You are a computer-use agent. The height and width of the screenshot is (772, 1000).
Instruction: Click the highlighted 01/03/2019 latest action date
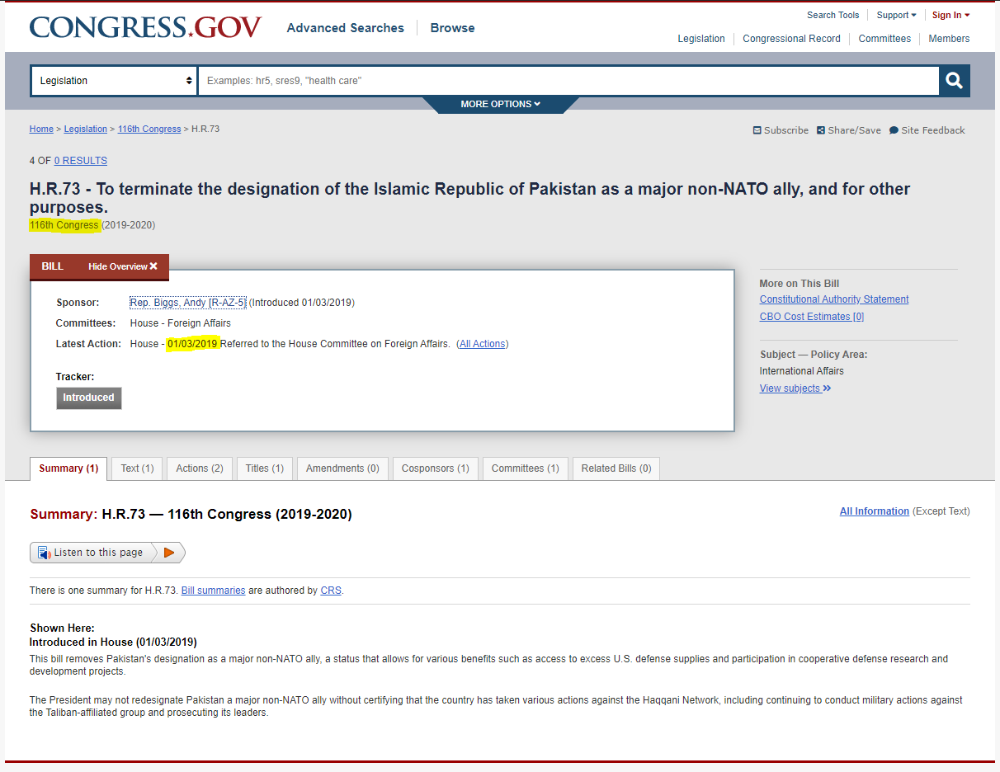pyautogui.click(x=192, y=344)
